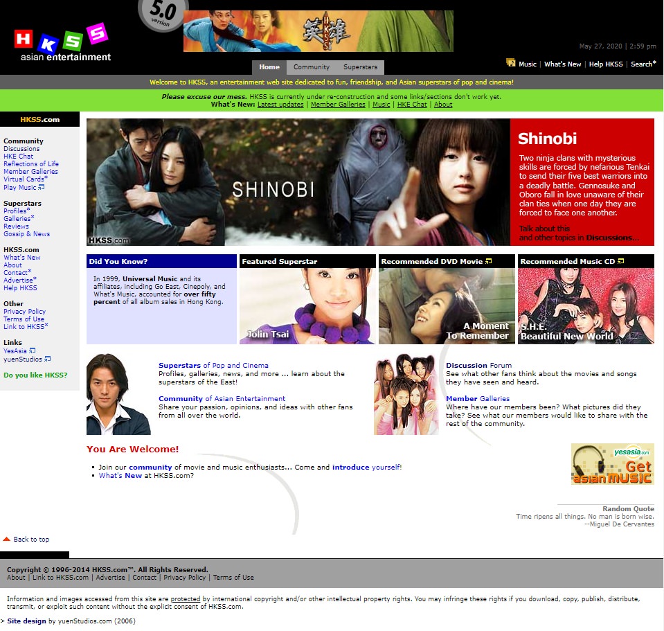664x631 pixels.
Task: Open A Moment To Remember DVD image
Action: pos(447,305)
